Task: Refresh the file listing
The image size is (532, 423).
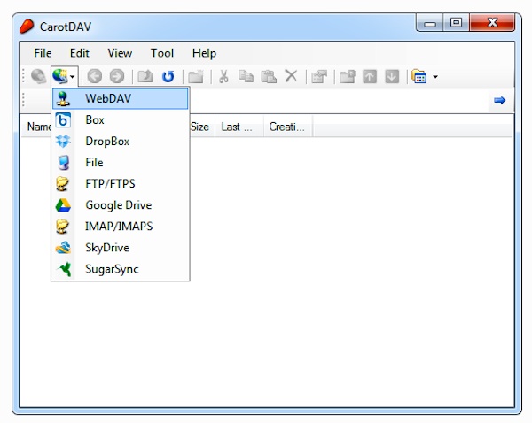Action: [168, 76]
